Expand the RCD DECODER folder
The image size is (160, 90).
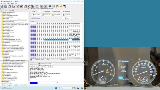pos(1,14)
